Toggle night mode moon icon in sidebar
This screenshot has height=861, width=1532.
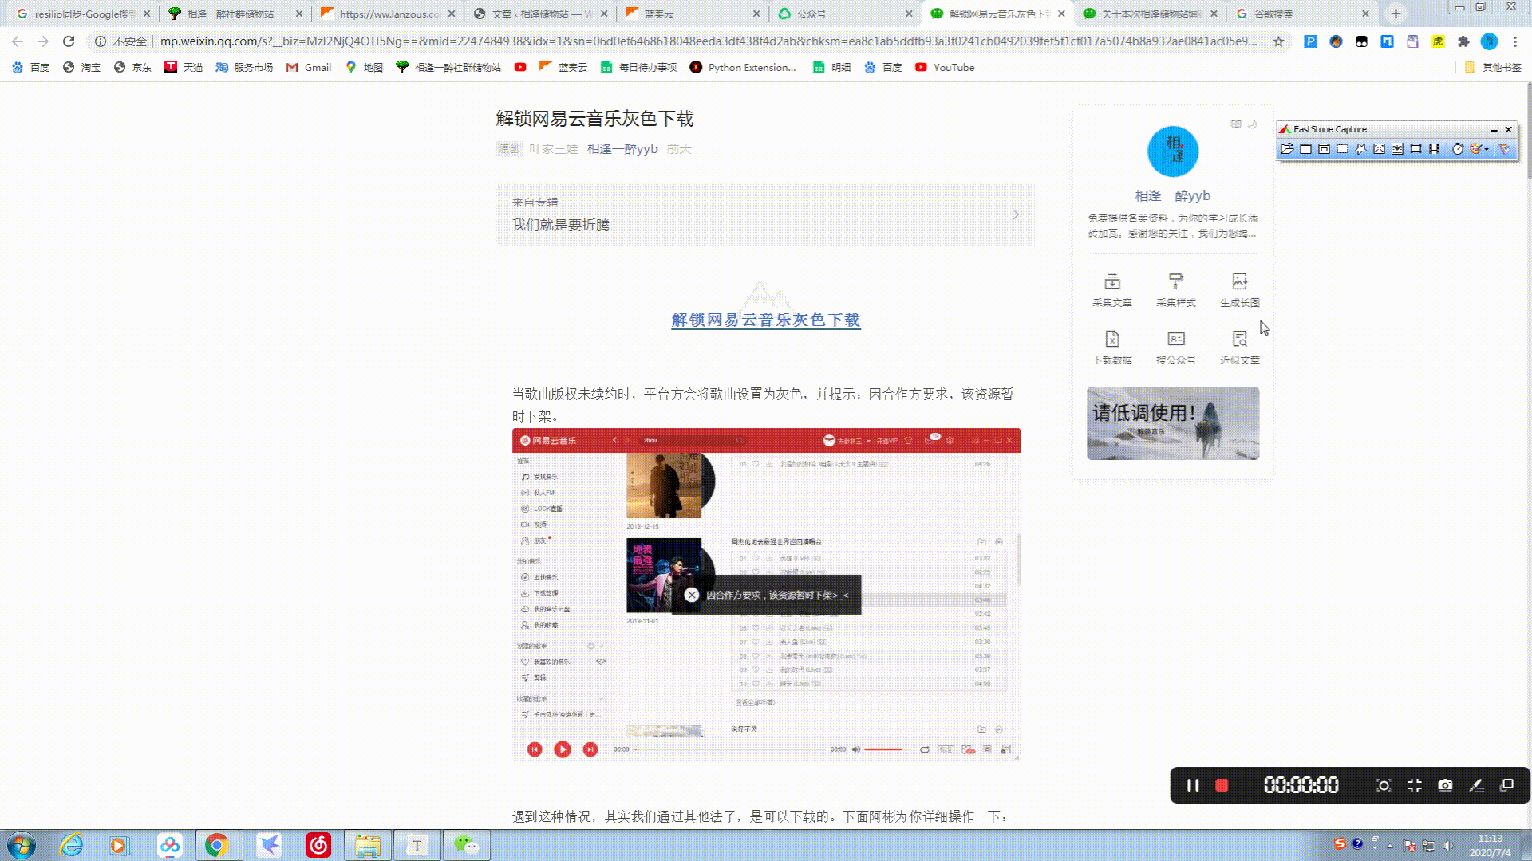[1253, 124]
